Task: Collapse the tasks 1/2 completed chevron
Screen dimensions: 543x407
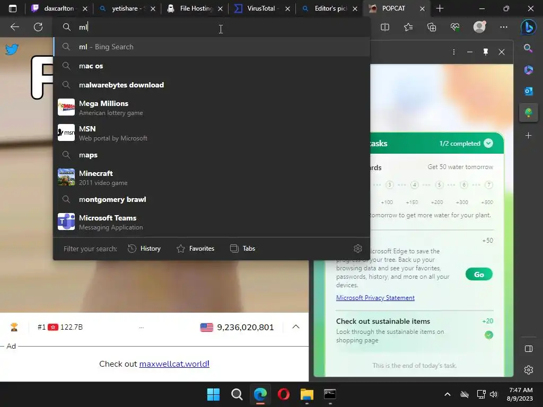Action: click(x=488, y=143)
